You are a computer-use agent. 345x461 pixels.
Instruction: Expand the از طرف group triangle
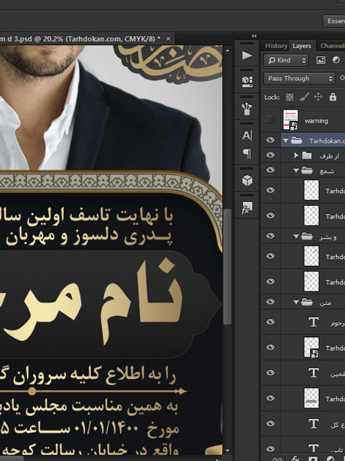click(x=296, y=155)
